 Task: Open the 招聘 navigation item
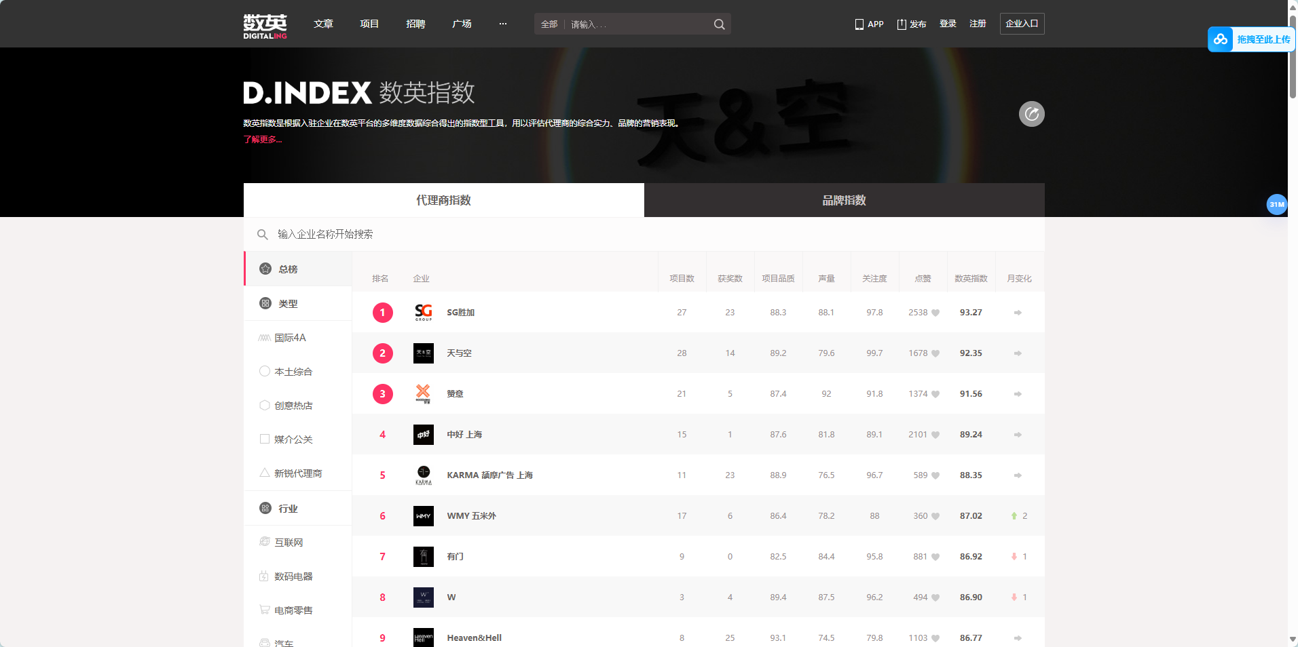[x=416, y=24]
